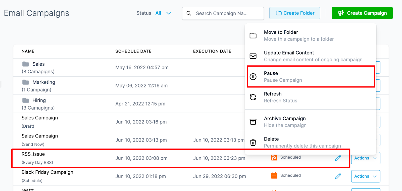Click the Create Folder button
The image size is (402, 191).
click(x=295, y=13)
